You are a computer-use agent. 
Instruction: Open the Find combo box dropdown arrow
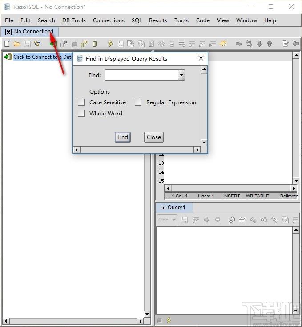click(181, 75)
